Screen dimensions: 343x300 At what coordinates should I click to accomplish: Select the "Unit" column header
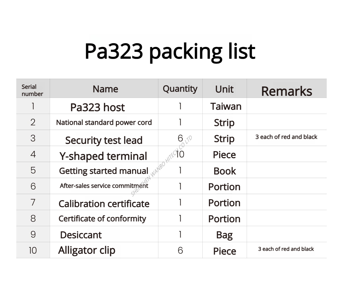tap(224, 89)
